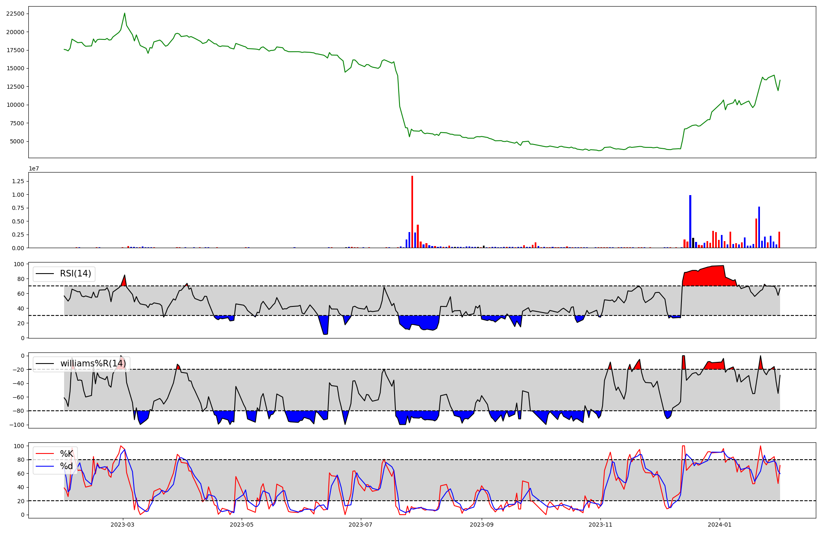This screenshot has width=822, height=534.
Task: Click the 2024-01 date axis label
Action: [x=719, y=525]
